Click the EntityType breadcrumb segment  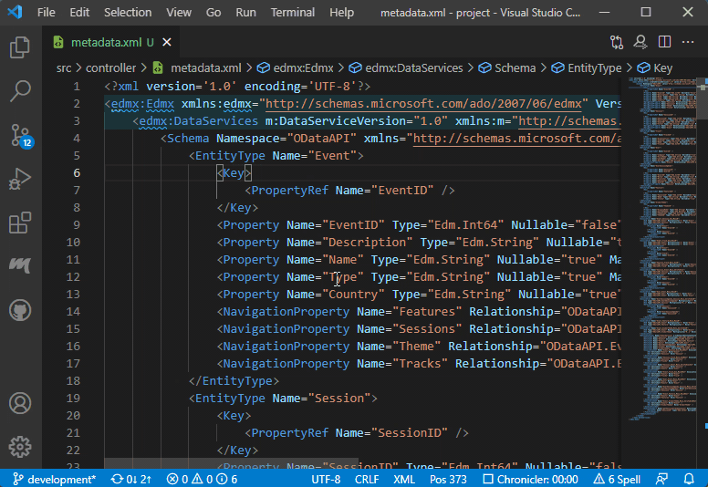click(586, 68)
